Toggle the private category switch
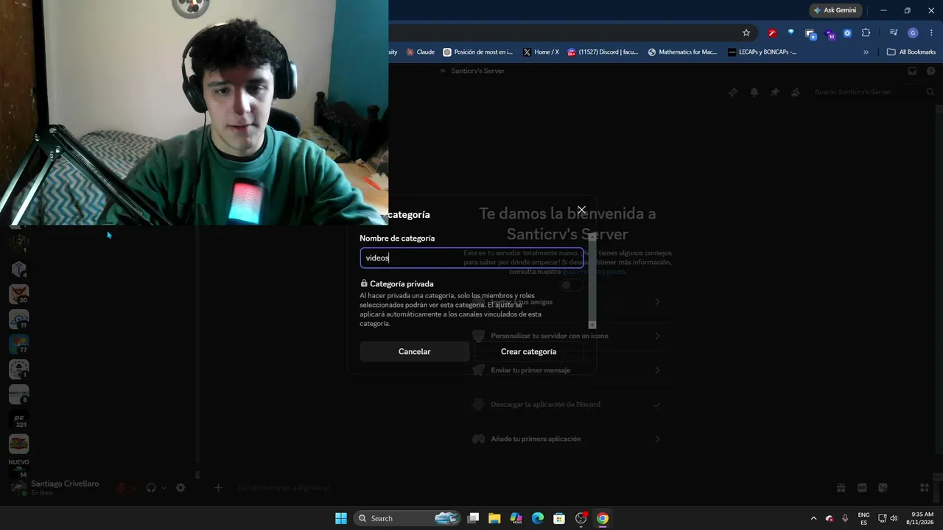The width and height of the screenshot is (943, 530). [571, 285]
